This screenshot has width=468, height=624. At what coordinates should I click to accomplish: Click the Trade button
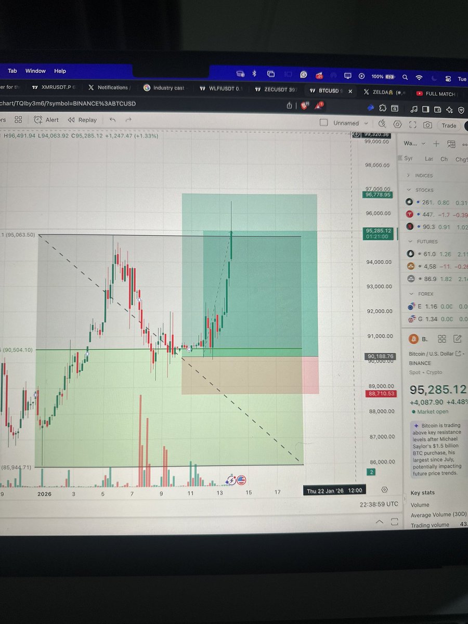[449, 125]
